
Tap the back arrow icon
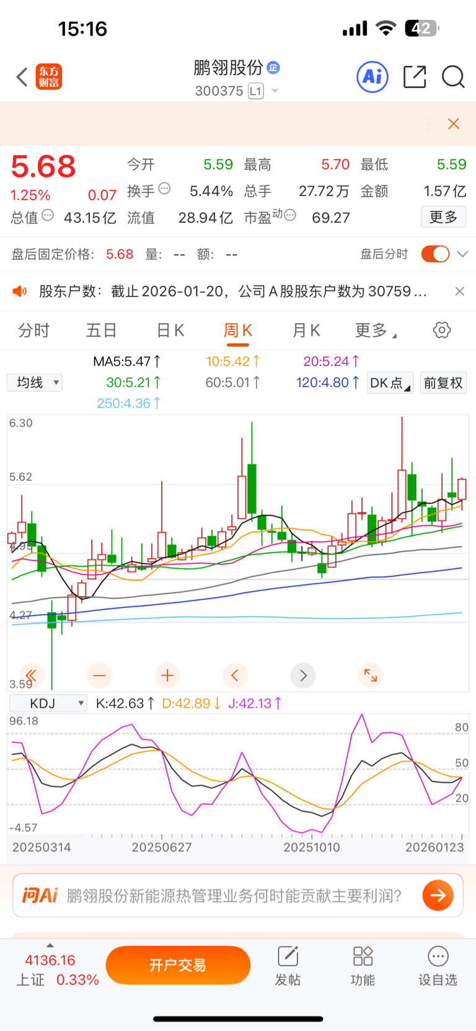pos(22,78)
